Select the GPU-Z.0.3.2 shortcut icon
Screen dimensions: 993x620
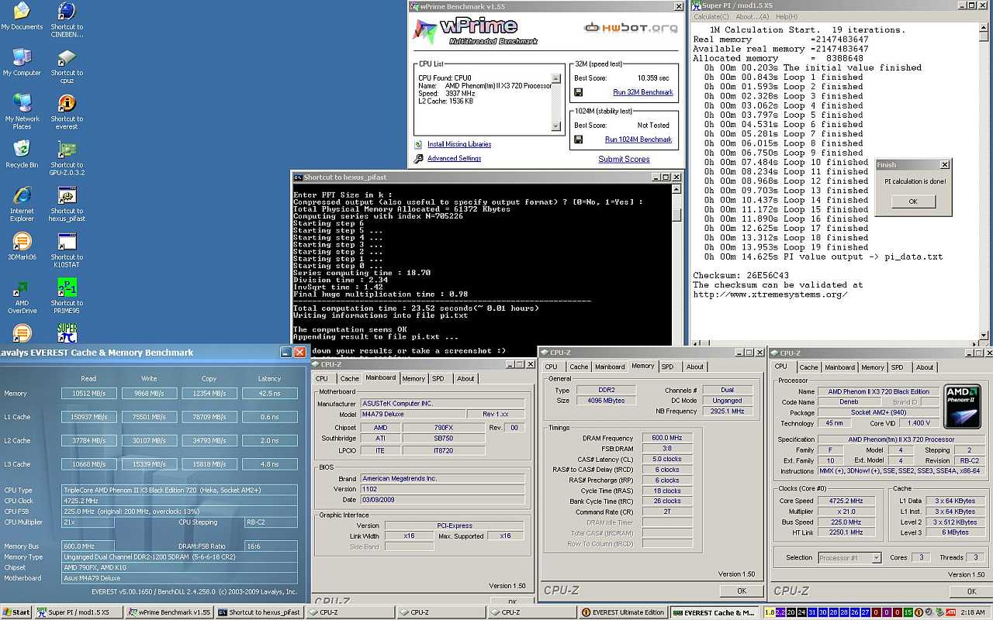[67, 159]
